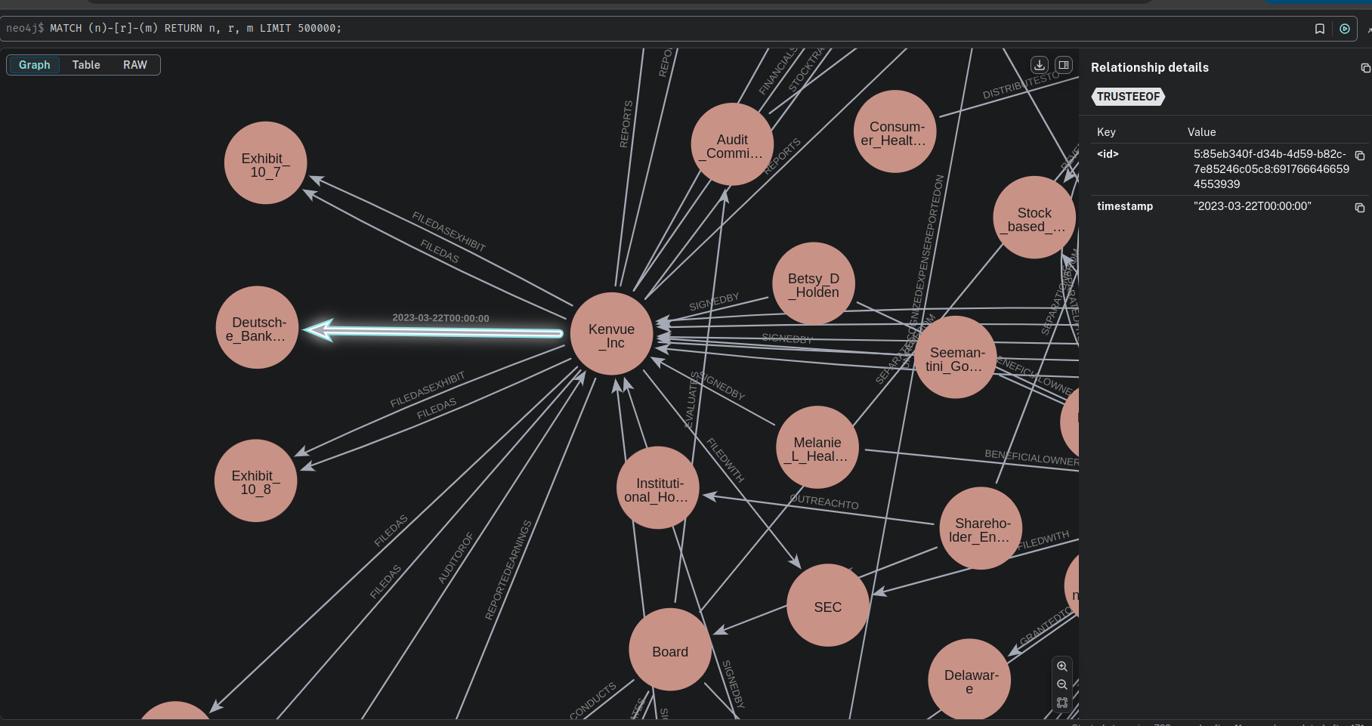This screenshot has height=726, width=1372.
Task: Select the Board node
Action: 670,650
